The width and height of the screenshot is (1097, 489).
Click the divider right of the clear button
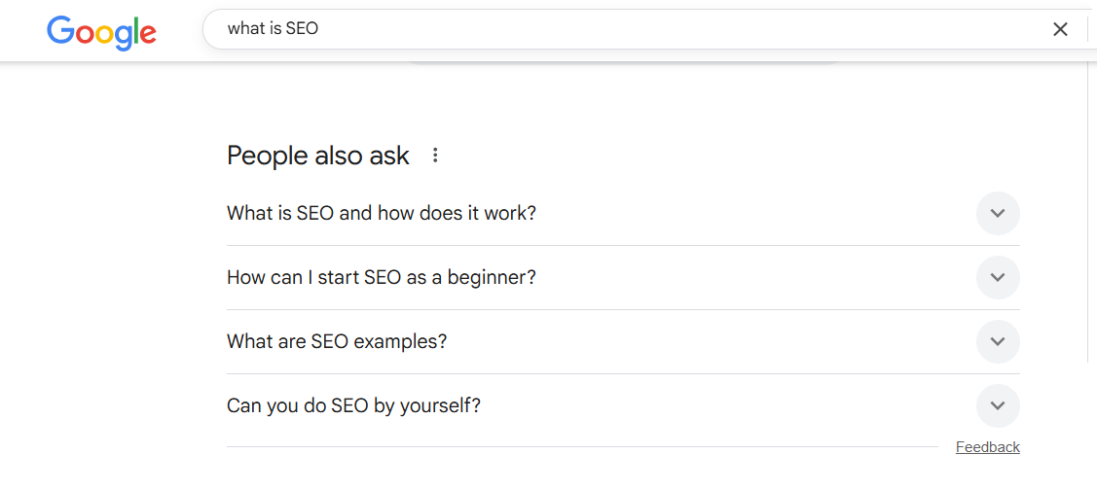[x=1088, y=29]
